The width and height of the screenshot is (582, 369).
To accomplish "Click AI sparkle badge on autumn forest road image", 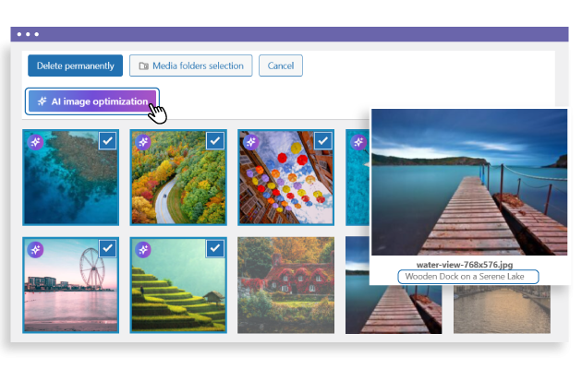I will click(x=143, y=142).
